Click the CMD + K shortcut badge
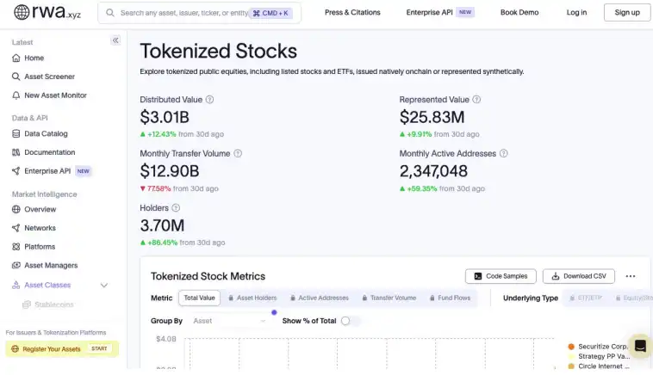The width and height of the screenshot is (653, 375). click(x=271, y=13)
